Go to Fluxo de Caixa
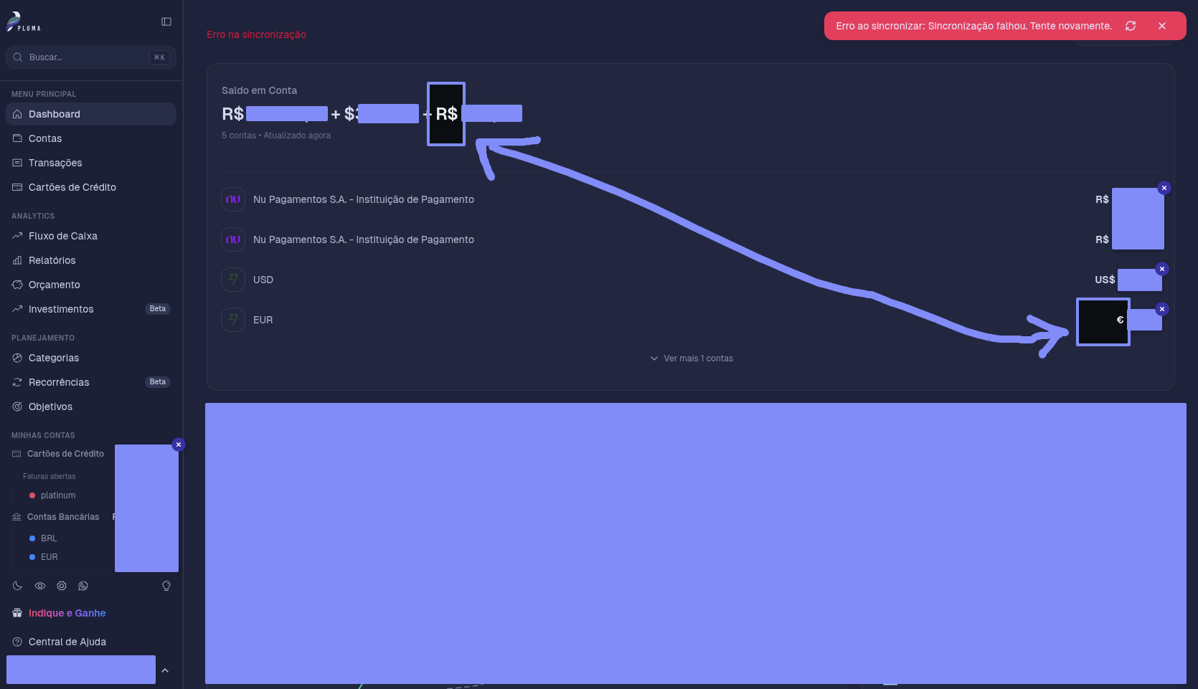 63,236
